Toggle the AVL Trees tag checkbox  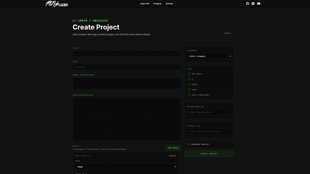point(189,74)
